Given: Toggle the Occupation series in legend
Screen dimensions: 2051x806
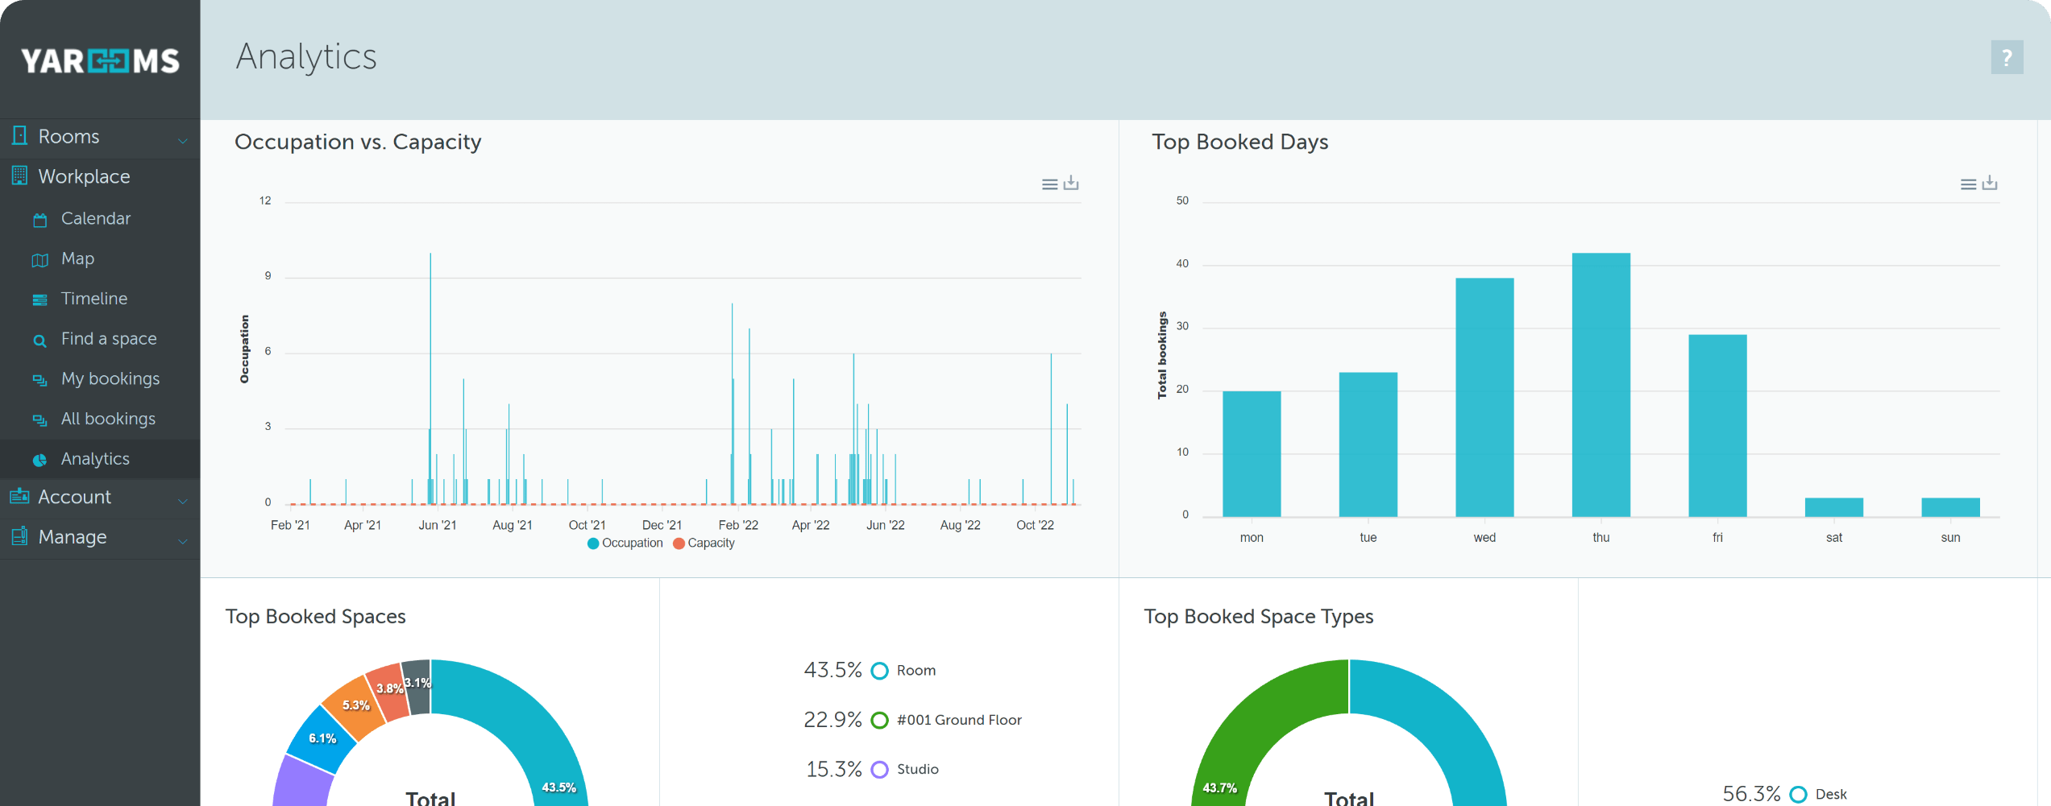Looking at the screenshot, I should click(x=625, y=543).
